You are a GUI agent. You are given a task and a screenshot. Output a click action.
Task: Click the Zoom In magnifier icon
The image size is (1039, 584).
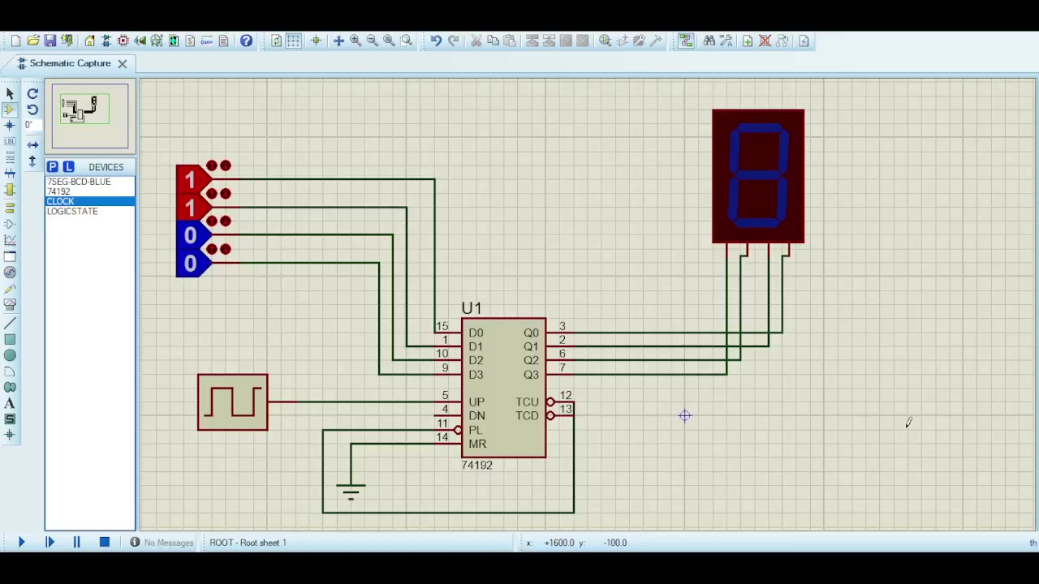356,41
